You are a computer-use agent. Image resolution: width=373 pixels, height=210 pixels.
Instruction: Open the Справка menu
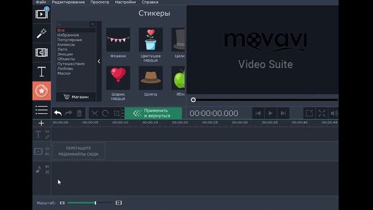tap(150, 2)
